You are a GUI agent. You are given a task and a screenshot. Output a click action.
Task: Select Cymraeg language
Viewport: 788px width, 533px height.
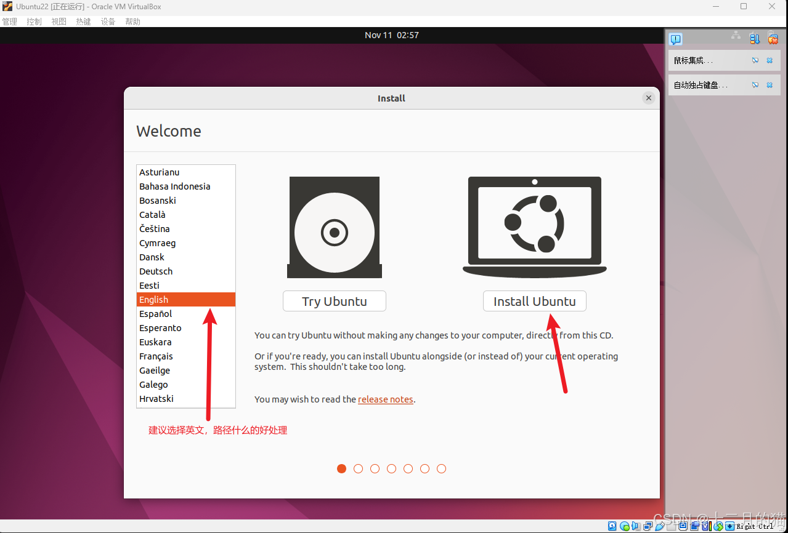[186, 243]
